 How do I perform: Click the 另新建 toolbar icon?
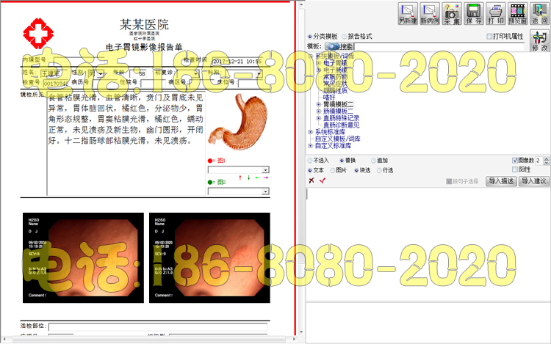(408, 14)
